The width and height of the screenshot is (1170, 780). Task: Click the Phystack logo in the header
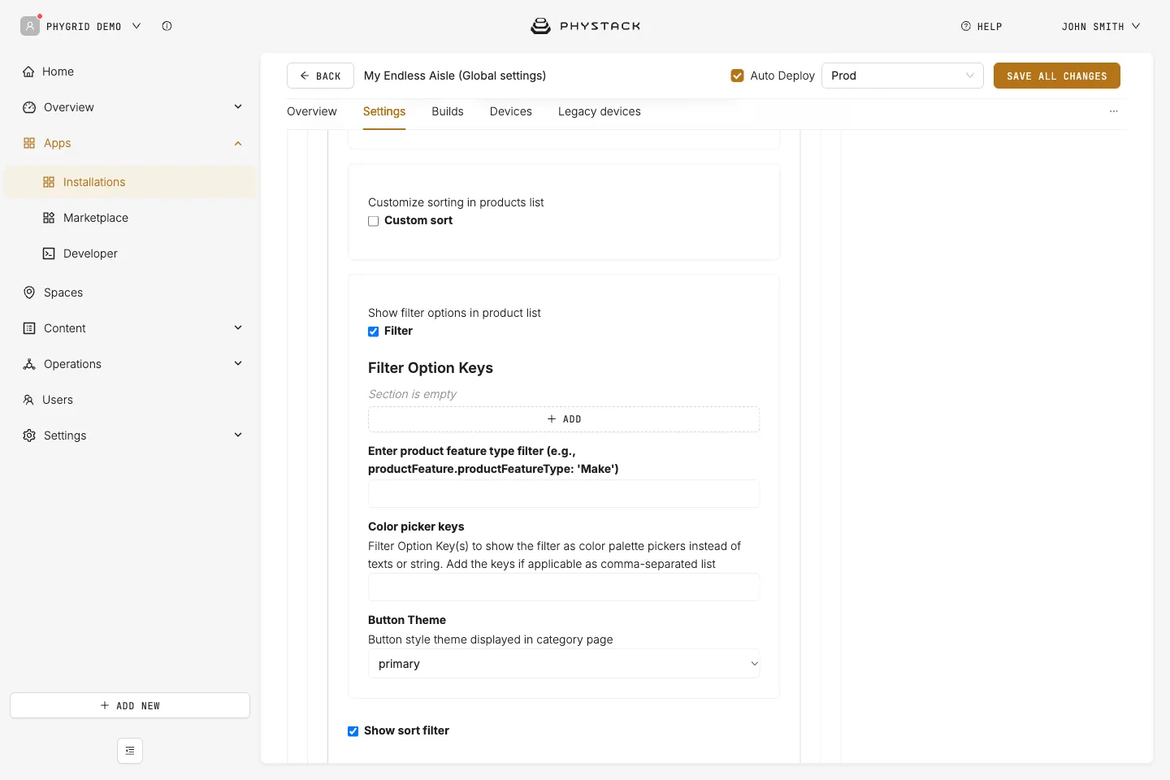click(x=585, y=26)
